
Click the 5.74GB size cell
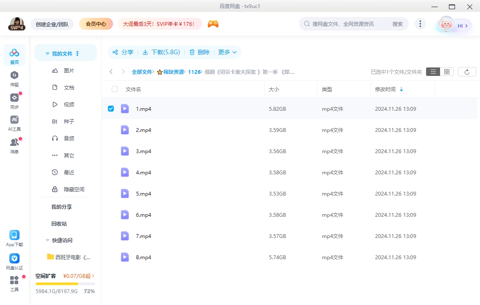click(x=277, y=257)
